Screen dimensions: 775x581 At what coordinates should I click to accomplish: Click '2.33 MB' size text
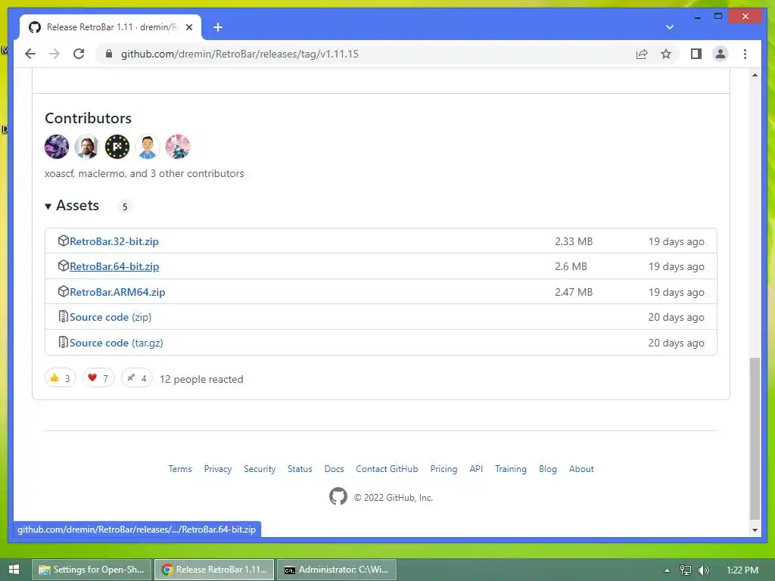click(x=574, y=241)
